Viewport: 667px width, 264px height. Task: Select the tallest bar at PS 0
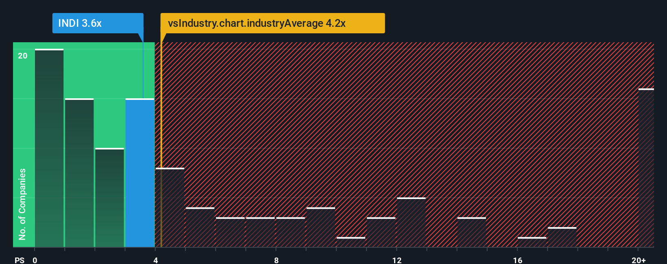tap(49, 148)
